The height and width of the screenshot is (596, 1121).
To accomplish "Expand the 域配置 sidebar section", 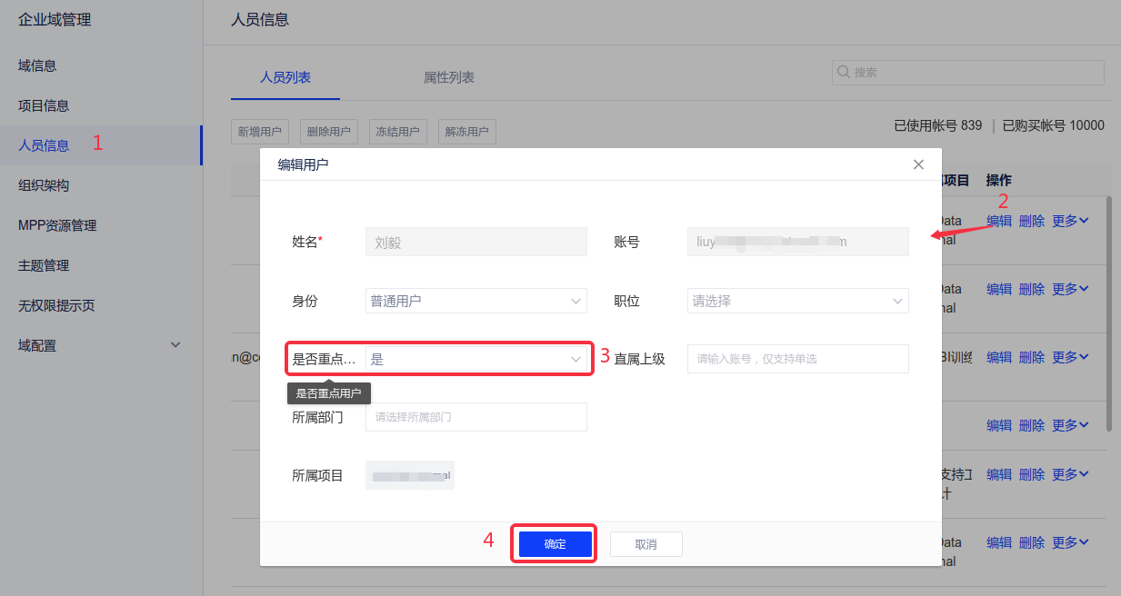I will click(x=175, y=345).
